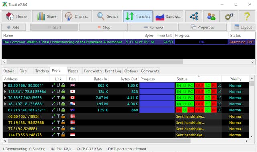Switch to the Comments tab
This screenshot has height=152, width=257.
point(150,71)
